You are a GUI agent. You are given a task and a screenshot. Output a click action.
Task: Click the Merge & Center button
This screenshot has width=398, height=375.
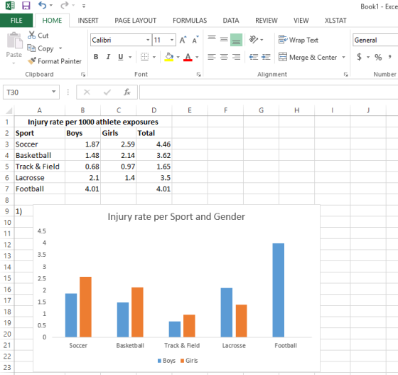(x=308, y=57)
